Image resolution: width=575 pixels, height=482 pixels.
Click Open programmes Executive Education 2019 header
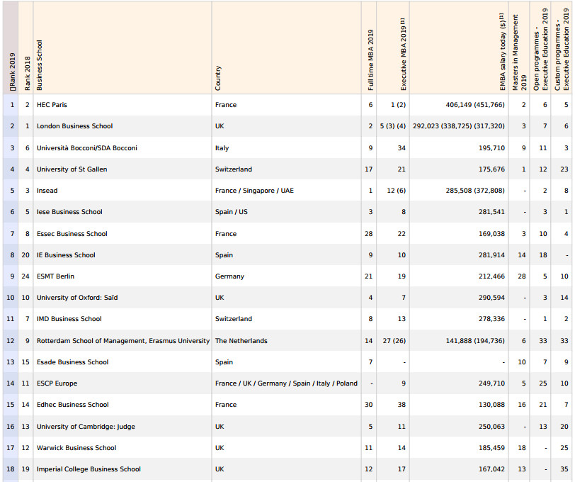[540, 47]
